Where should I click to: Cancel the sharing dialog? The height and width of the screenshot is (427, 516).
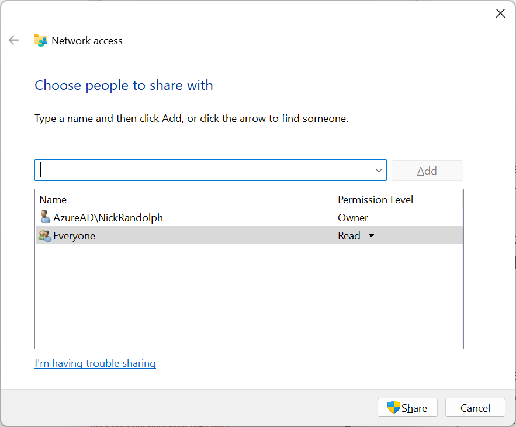click(475, 408)
